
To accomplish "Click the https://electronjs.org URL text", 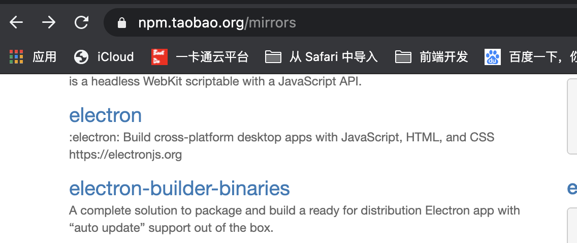I will (x=125, y=154).
